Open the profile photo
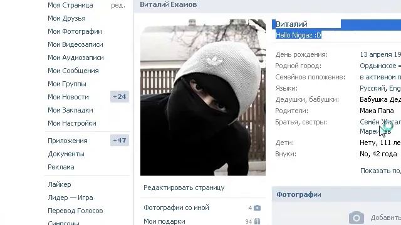401x225 pixels. [203, 97]
